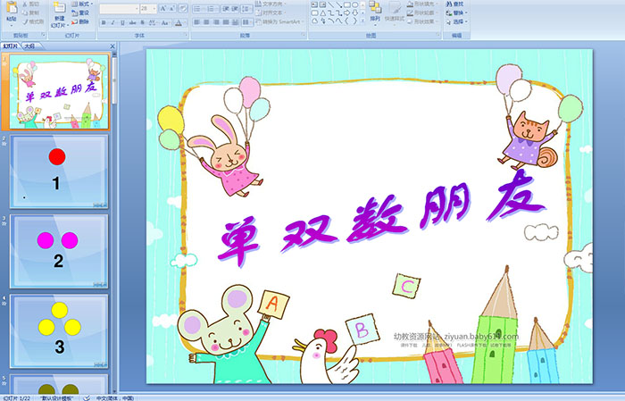Viewport: 625px width, 401px height.
Task: Increase font size with the large A
Action: [x=163, y=8]
